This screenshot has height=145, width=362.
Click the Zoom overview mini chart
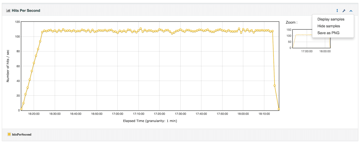[311, 39]
